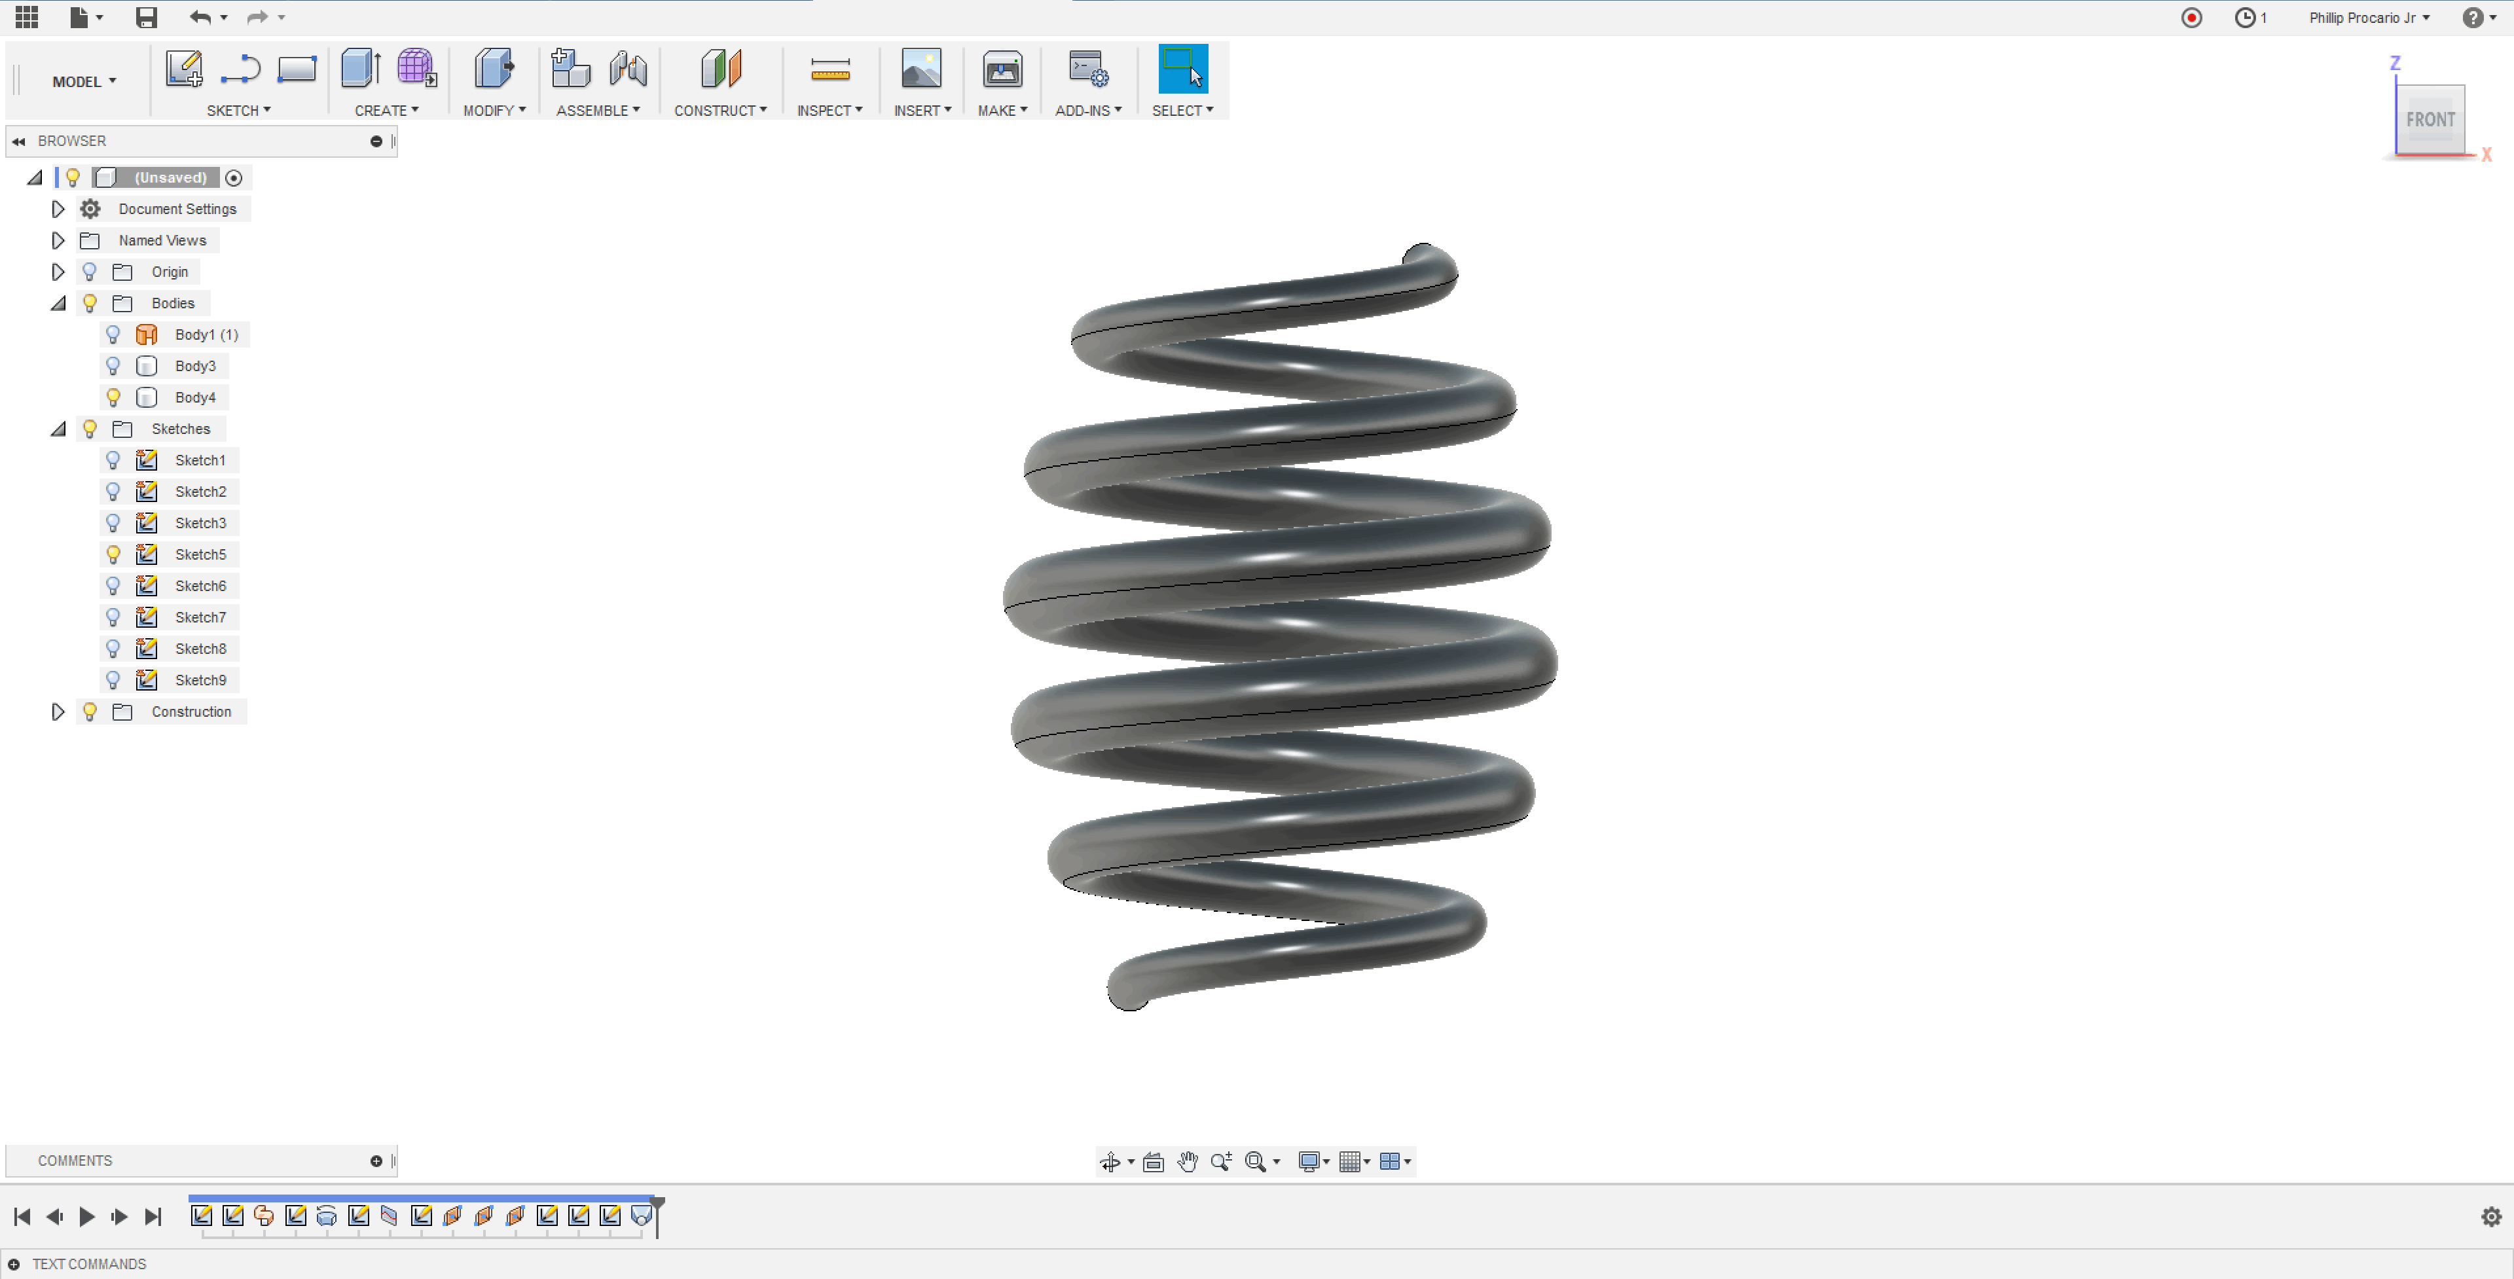This screenshot has height=1279, width=2514.
Task: Turn off the Construction folder lightbulb
Action: tap(90, 712)
